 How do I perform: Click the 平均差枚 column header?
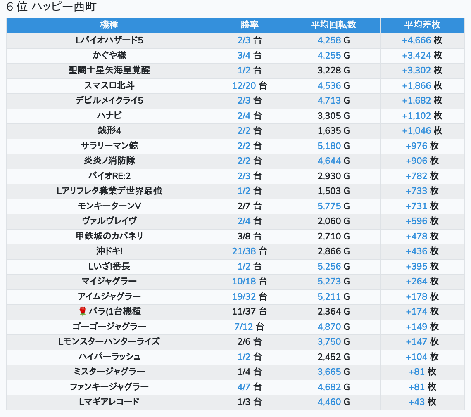point(422,25)
